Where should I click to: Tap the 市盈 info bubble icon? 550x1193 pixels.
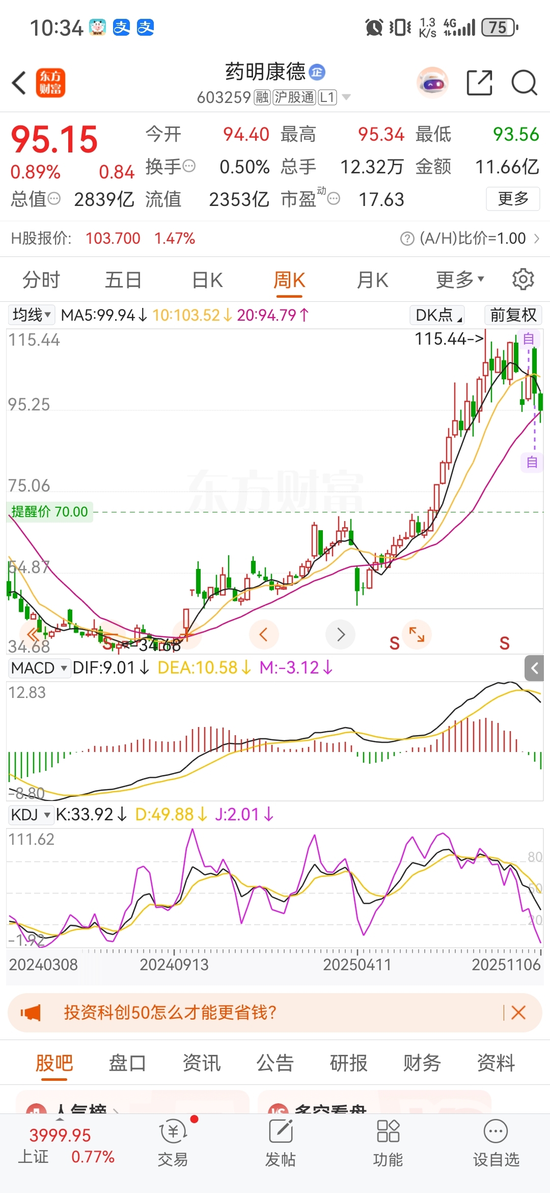click(x=334, y=199)
